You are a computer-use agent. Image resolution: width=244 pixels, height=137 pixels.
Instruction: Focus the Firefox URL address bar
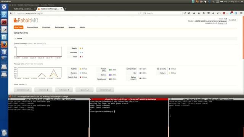tap(76, 13)
